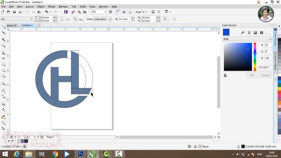
Task: Toggle the Color Docker lock icon
Action: coord(225,75)
